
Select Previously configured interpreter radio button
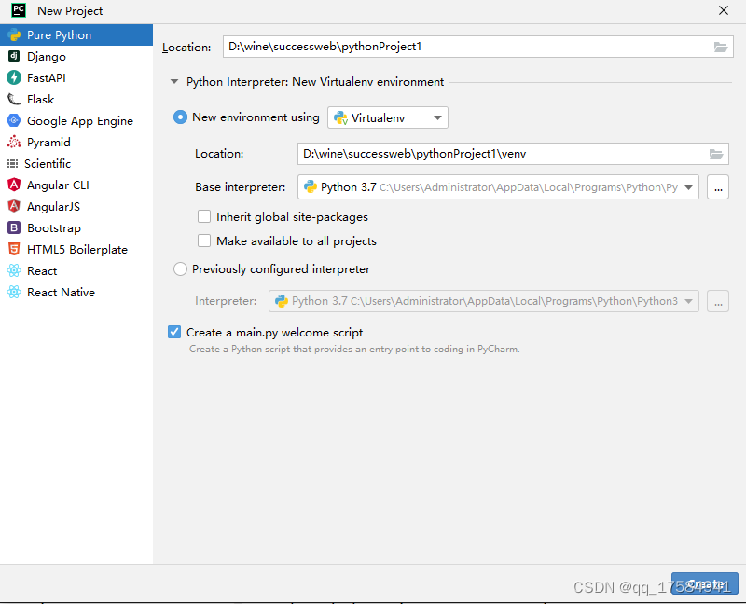[180, 269]
